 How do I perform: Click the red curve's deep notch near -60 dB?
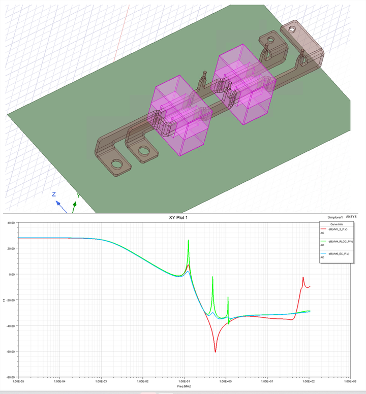tap(216, 351)
